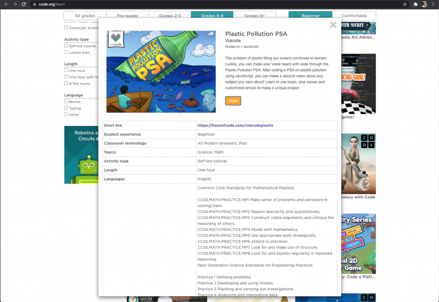
Task: Click the Self-led tutorial table value
Action: tap(212, 161)
